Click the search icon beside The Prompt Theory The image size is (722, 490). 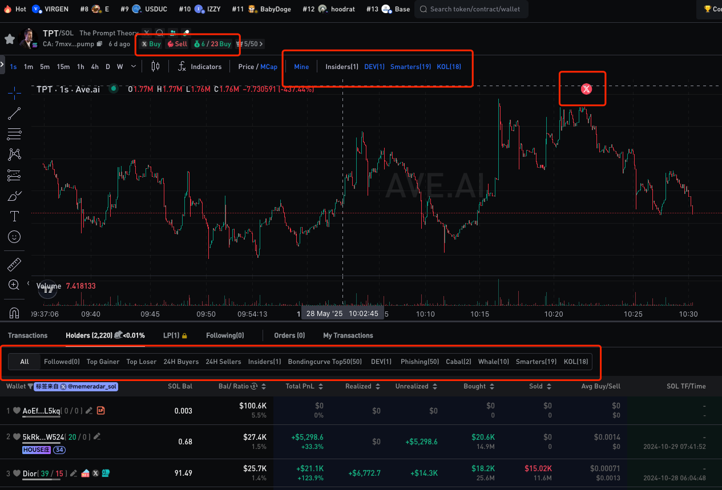coord(159,33)
